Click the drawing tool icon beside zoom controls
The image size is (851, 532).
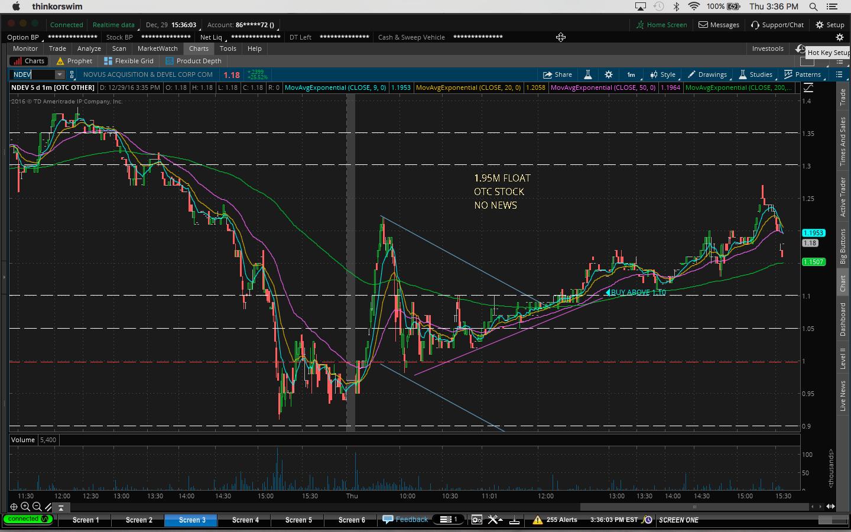[x=48, y=507]
